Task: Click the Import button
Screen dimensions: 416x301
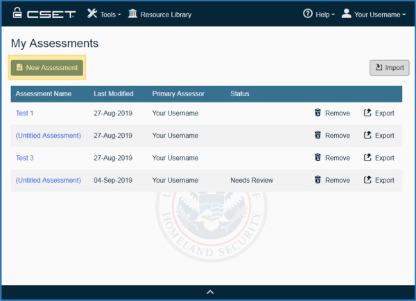Action: (389, 68)
